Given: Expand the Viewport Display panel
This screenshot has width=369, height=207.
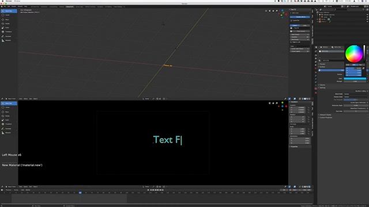Looking at the screenshot, I should [x=325, y=115].
